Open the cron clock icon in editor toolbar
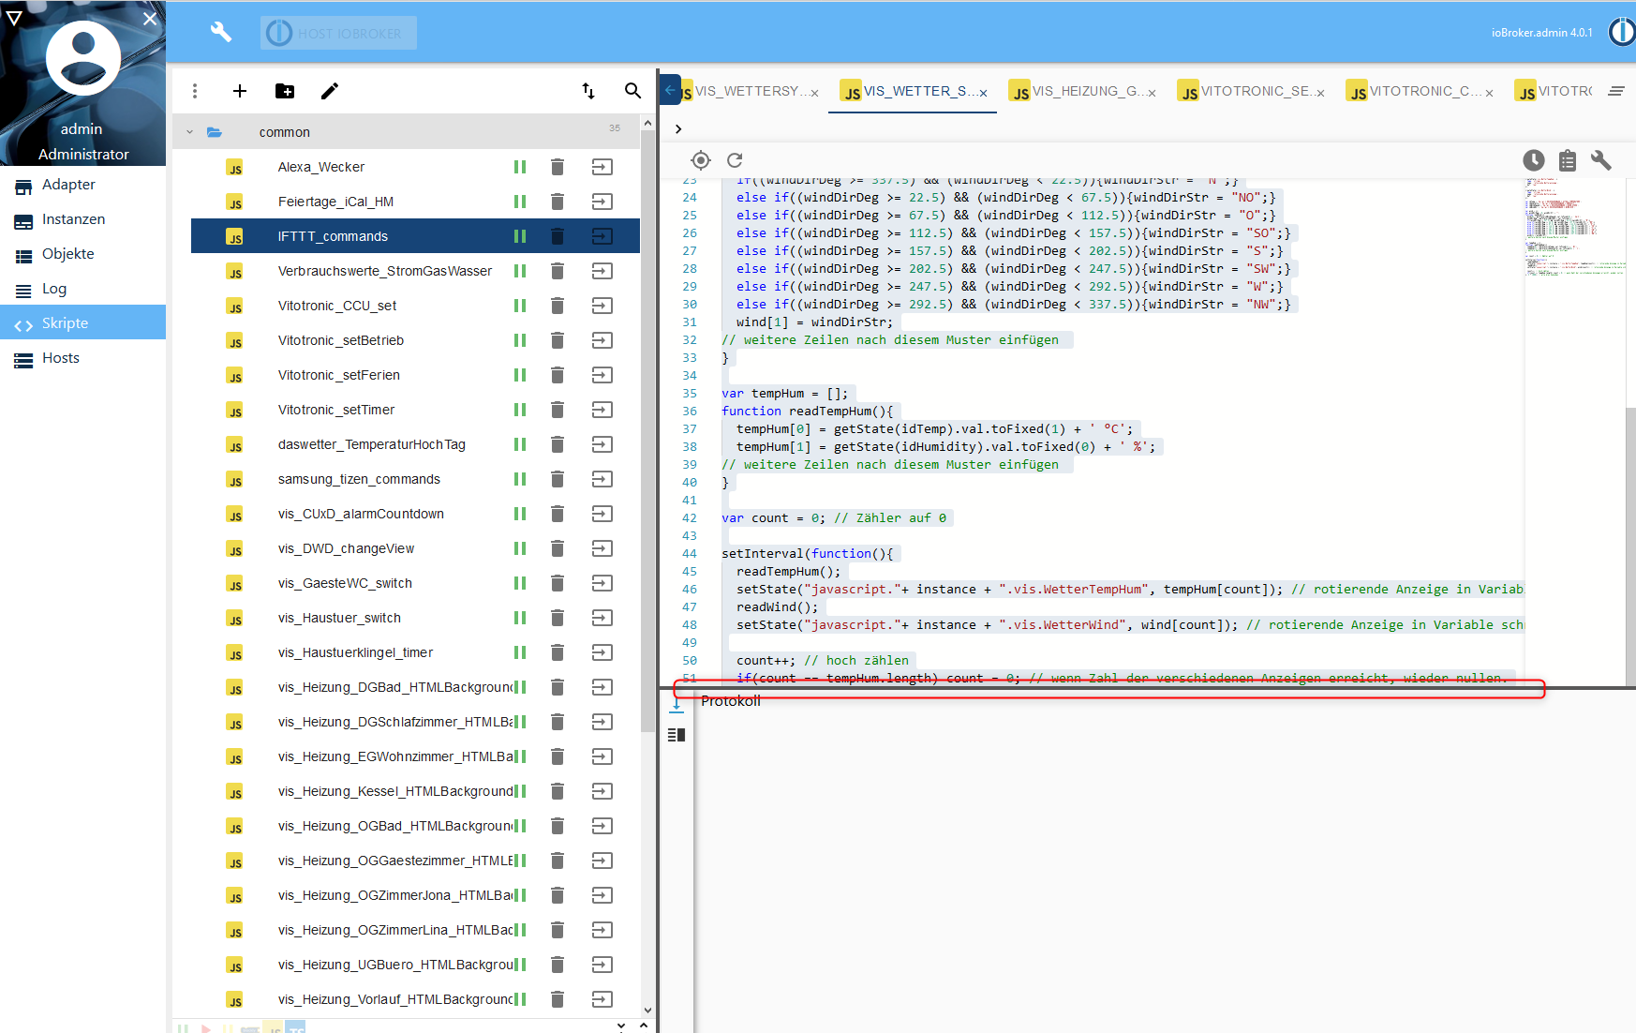The width and height of the screenshot is (1636, 1033). [1534, 160]
